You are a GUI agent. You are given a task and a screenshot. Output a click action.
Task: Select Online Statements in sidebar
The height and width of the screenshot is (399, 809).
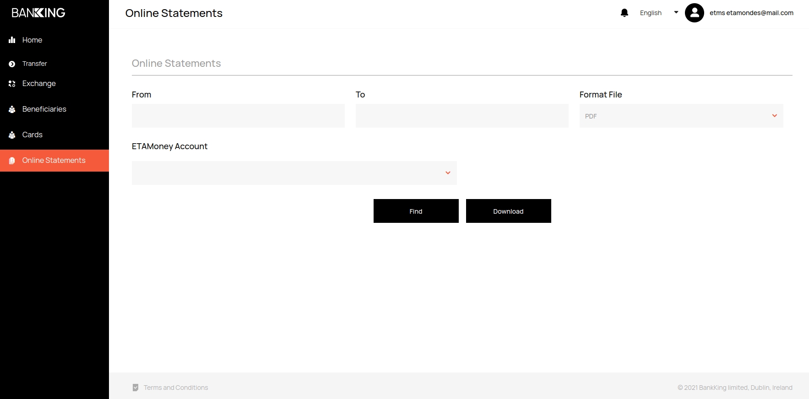(x=54, y=161)
